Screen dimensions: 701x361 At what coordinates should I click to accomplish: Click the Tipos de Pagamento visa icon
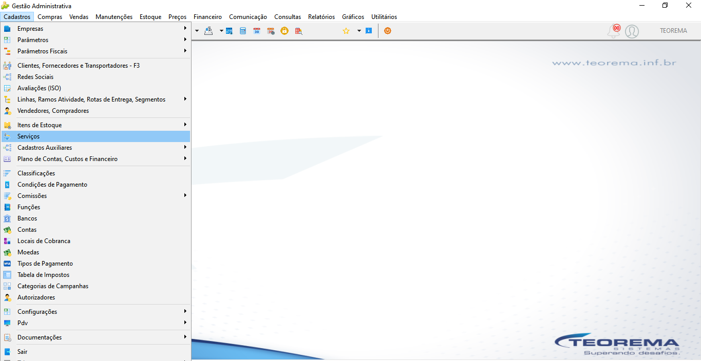coord(7,264)
